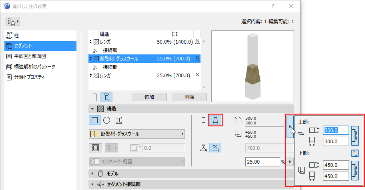Select the 接続部 row below the 50.0% レンガ
Image resolution: width=365 pixels, height=190 pixels.
pos(144,50)
